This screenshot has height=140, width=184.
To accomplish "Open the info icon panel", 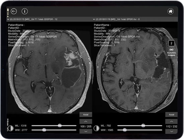I will [x=25, y=11].
